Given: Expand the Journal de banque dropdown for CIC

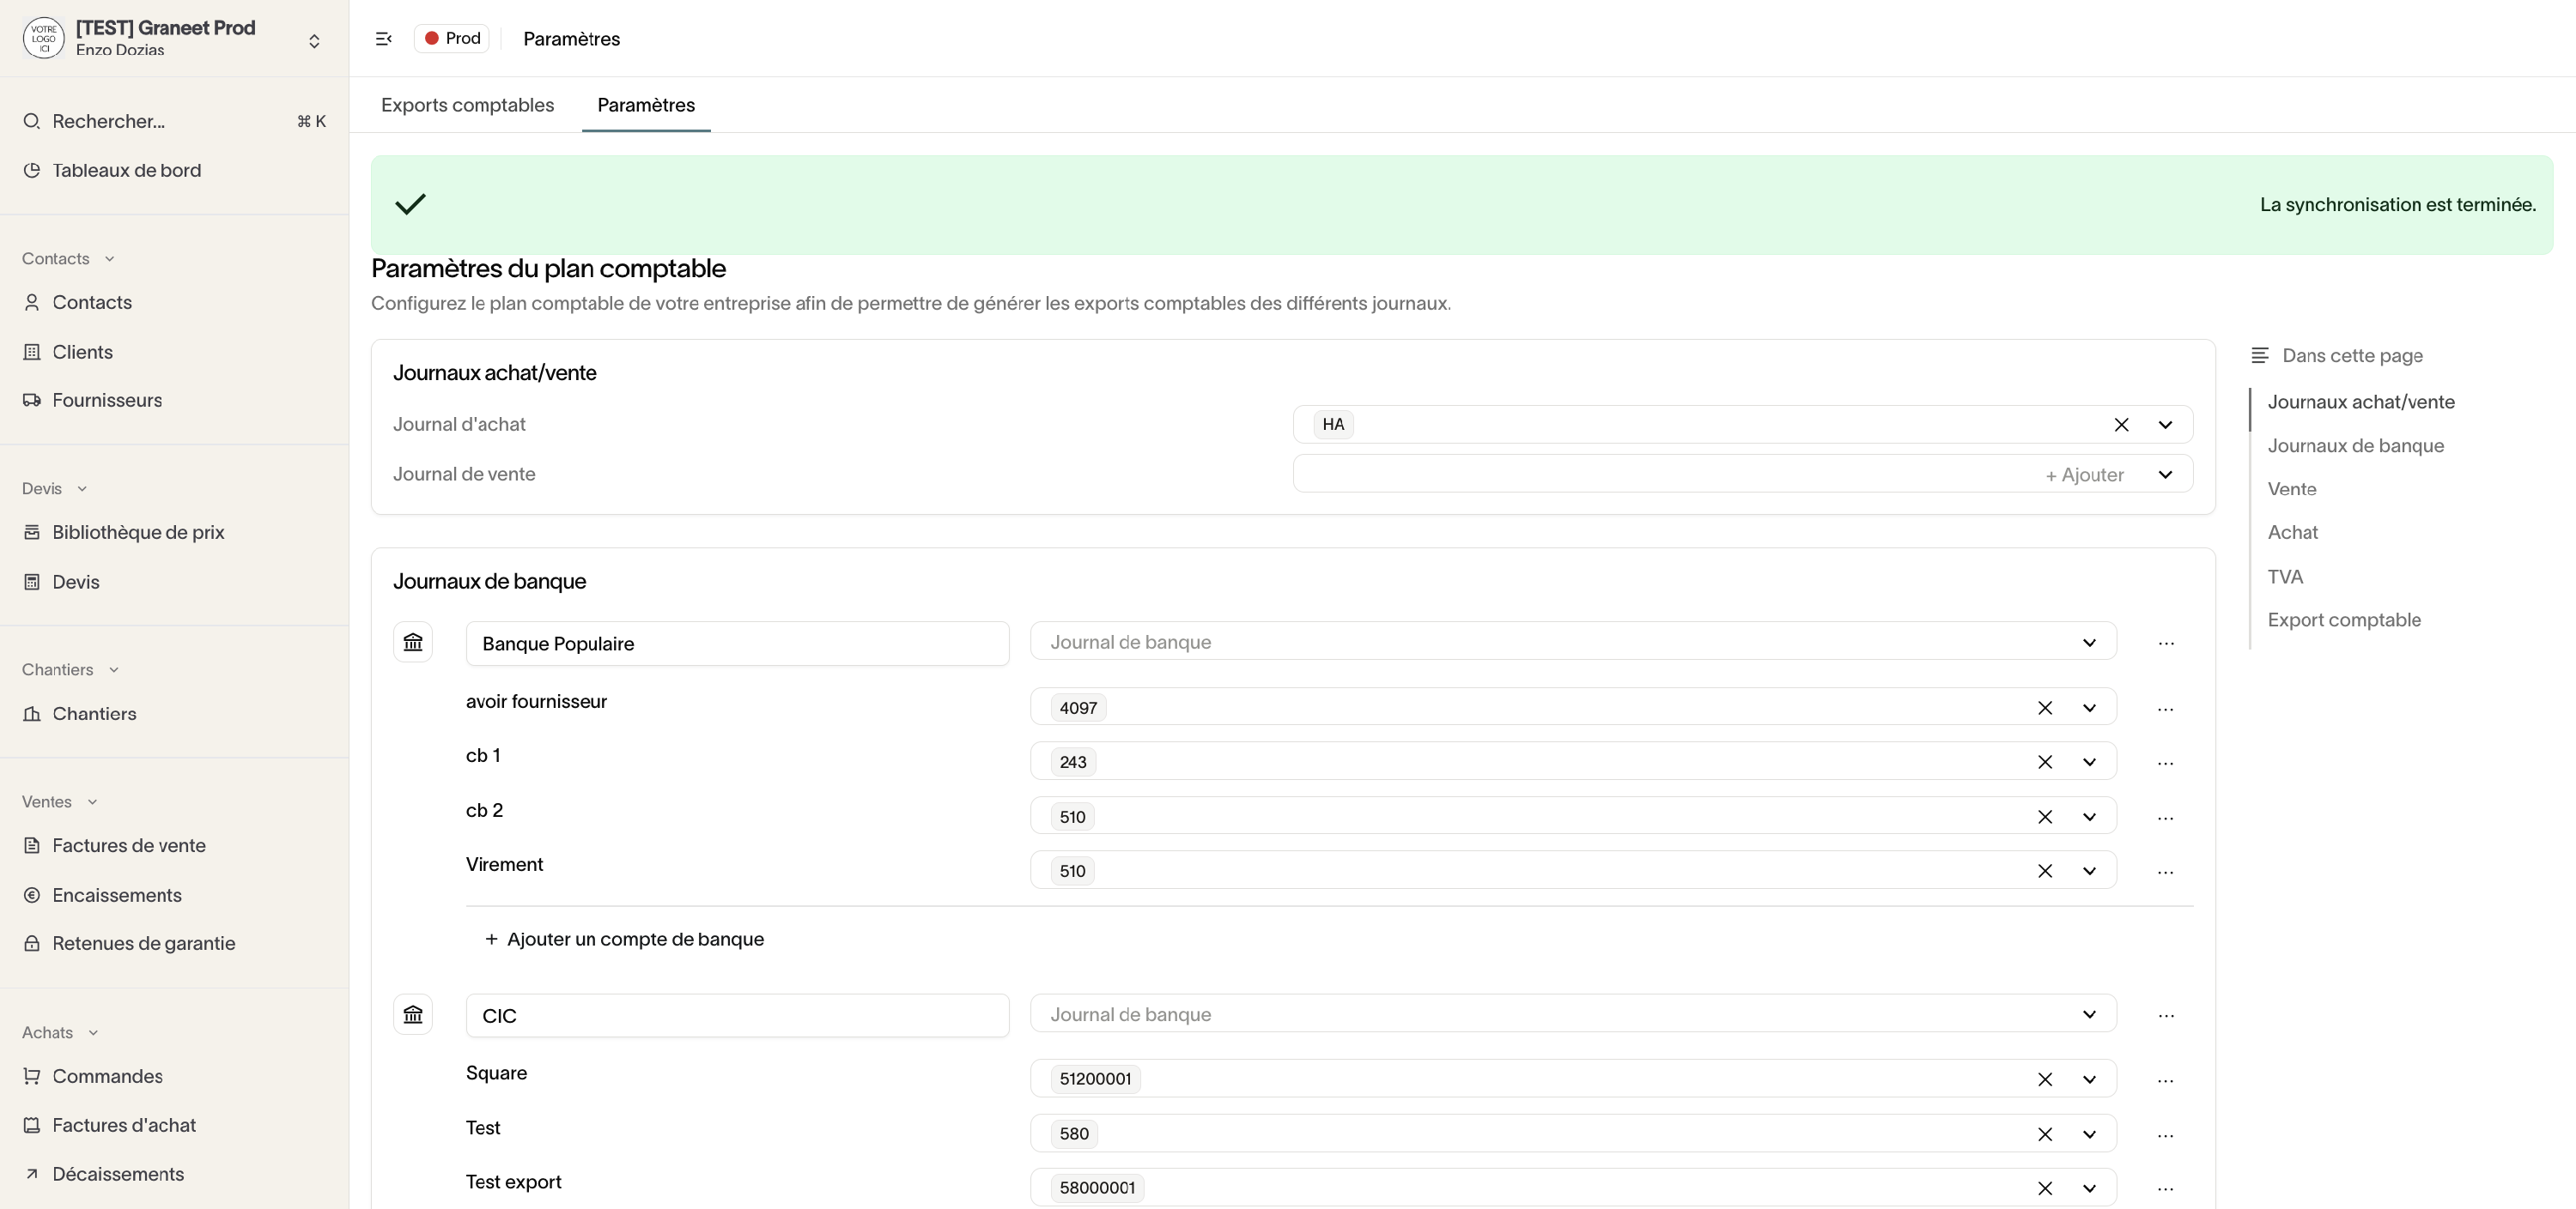Looking at the screenshot, I should pyautogui.click(x=2089, y=1014).
